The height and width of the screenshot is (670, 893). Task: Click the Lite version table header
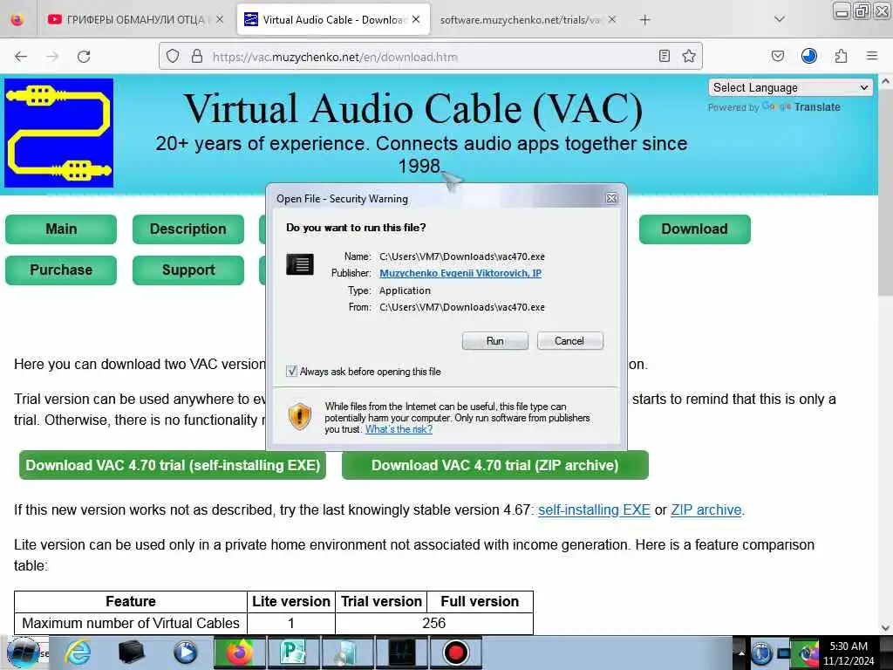(291, 602)
